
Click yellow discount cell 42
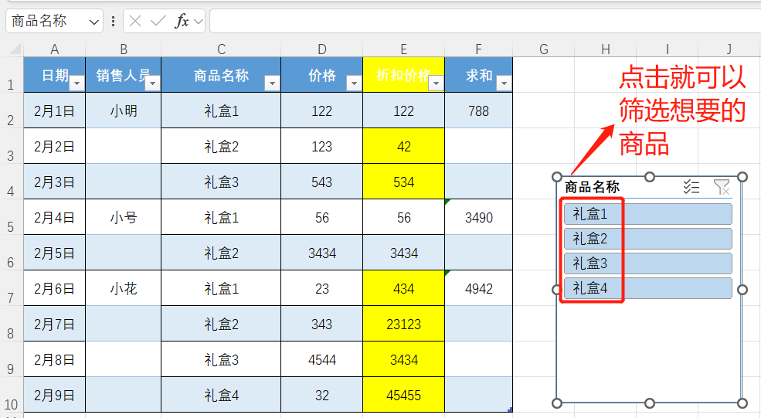[403, 146]
